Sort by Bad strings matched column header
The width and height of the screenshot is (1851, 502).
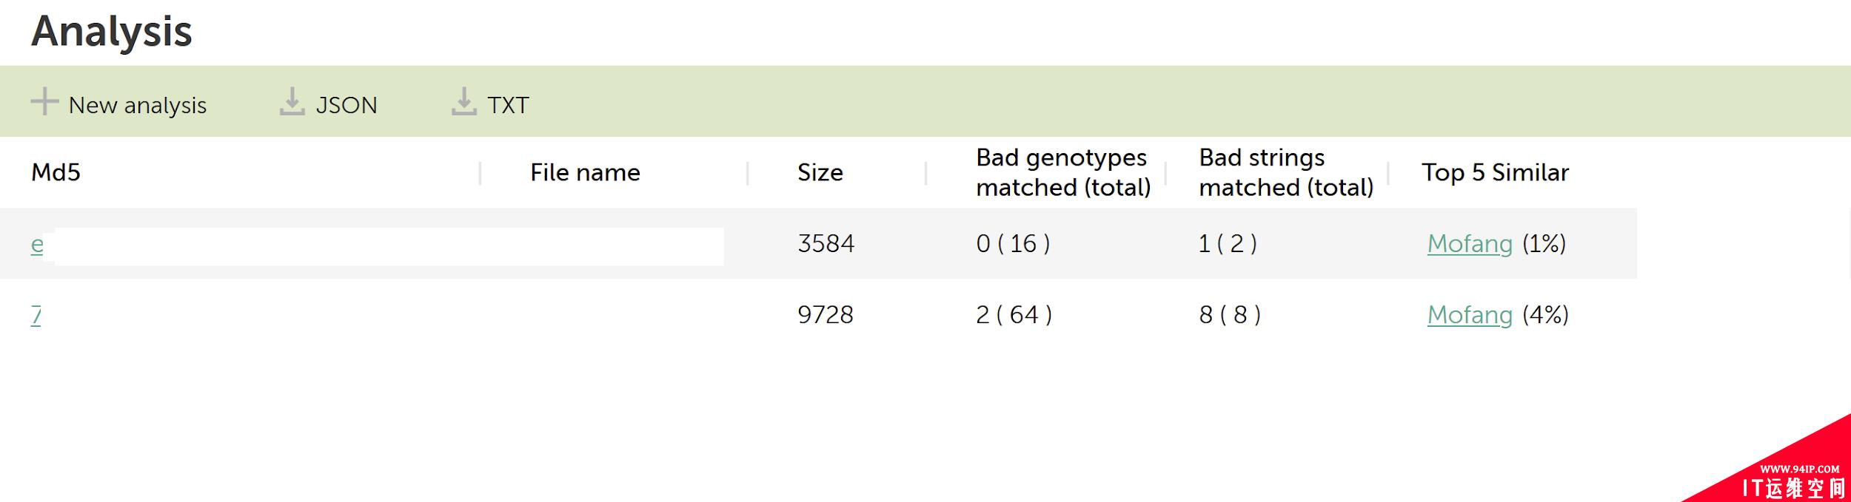pyautogui.click(x=1286, y=172)
